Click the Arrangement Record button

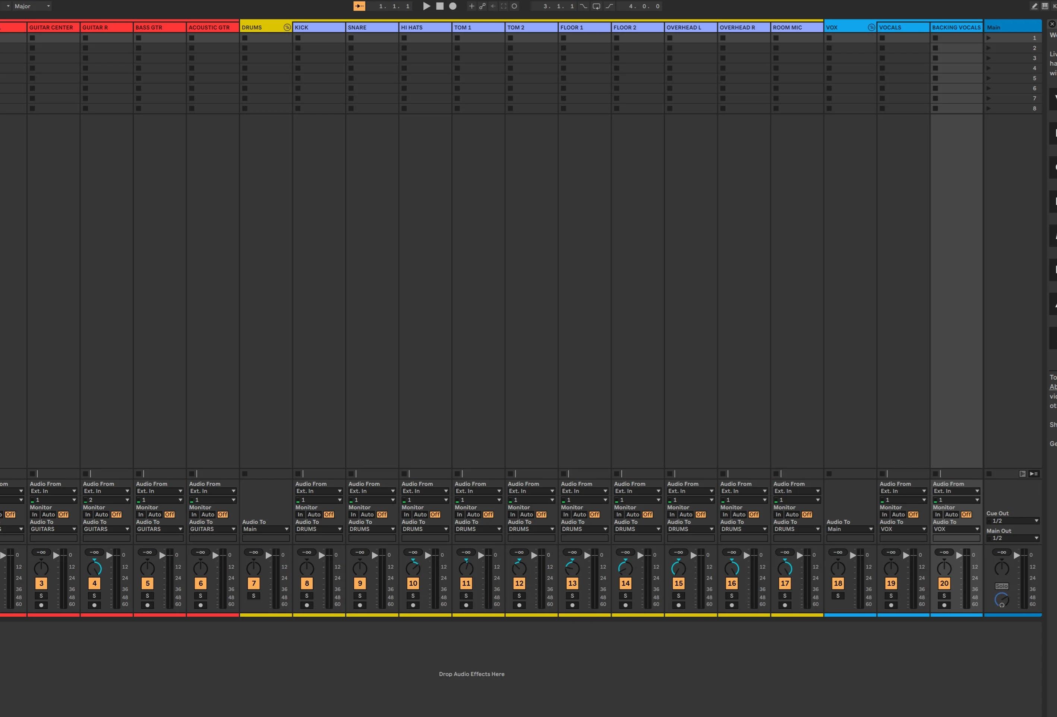pyautogui.click(x=453, y=6)
